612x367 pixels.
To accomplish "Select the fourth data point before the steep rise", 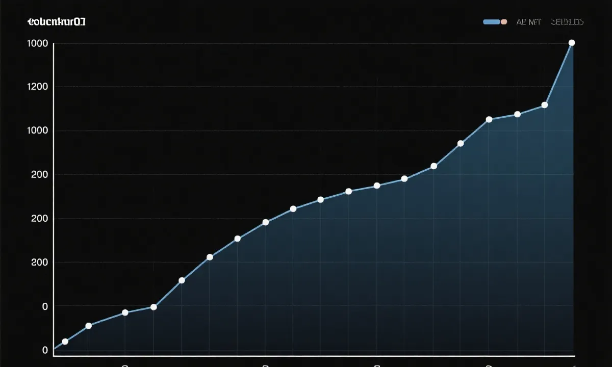I will pos(154,307).
